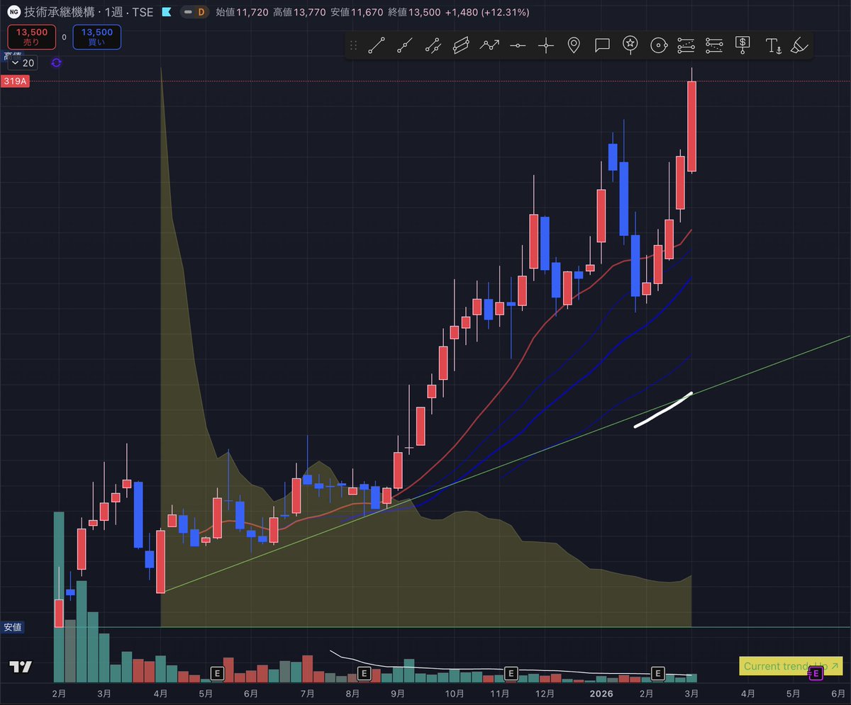The image size is (851, 705).
Task: Select the short position tool
Action: click(x=714, y=46)
